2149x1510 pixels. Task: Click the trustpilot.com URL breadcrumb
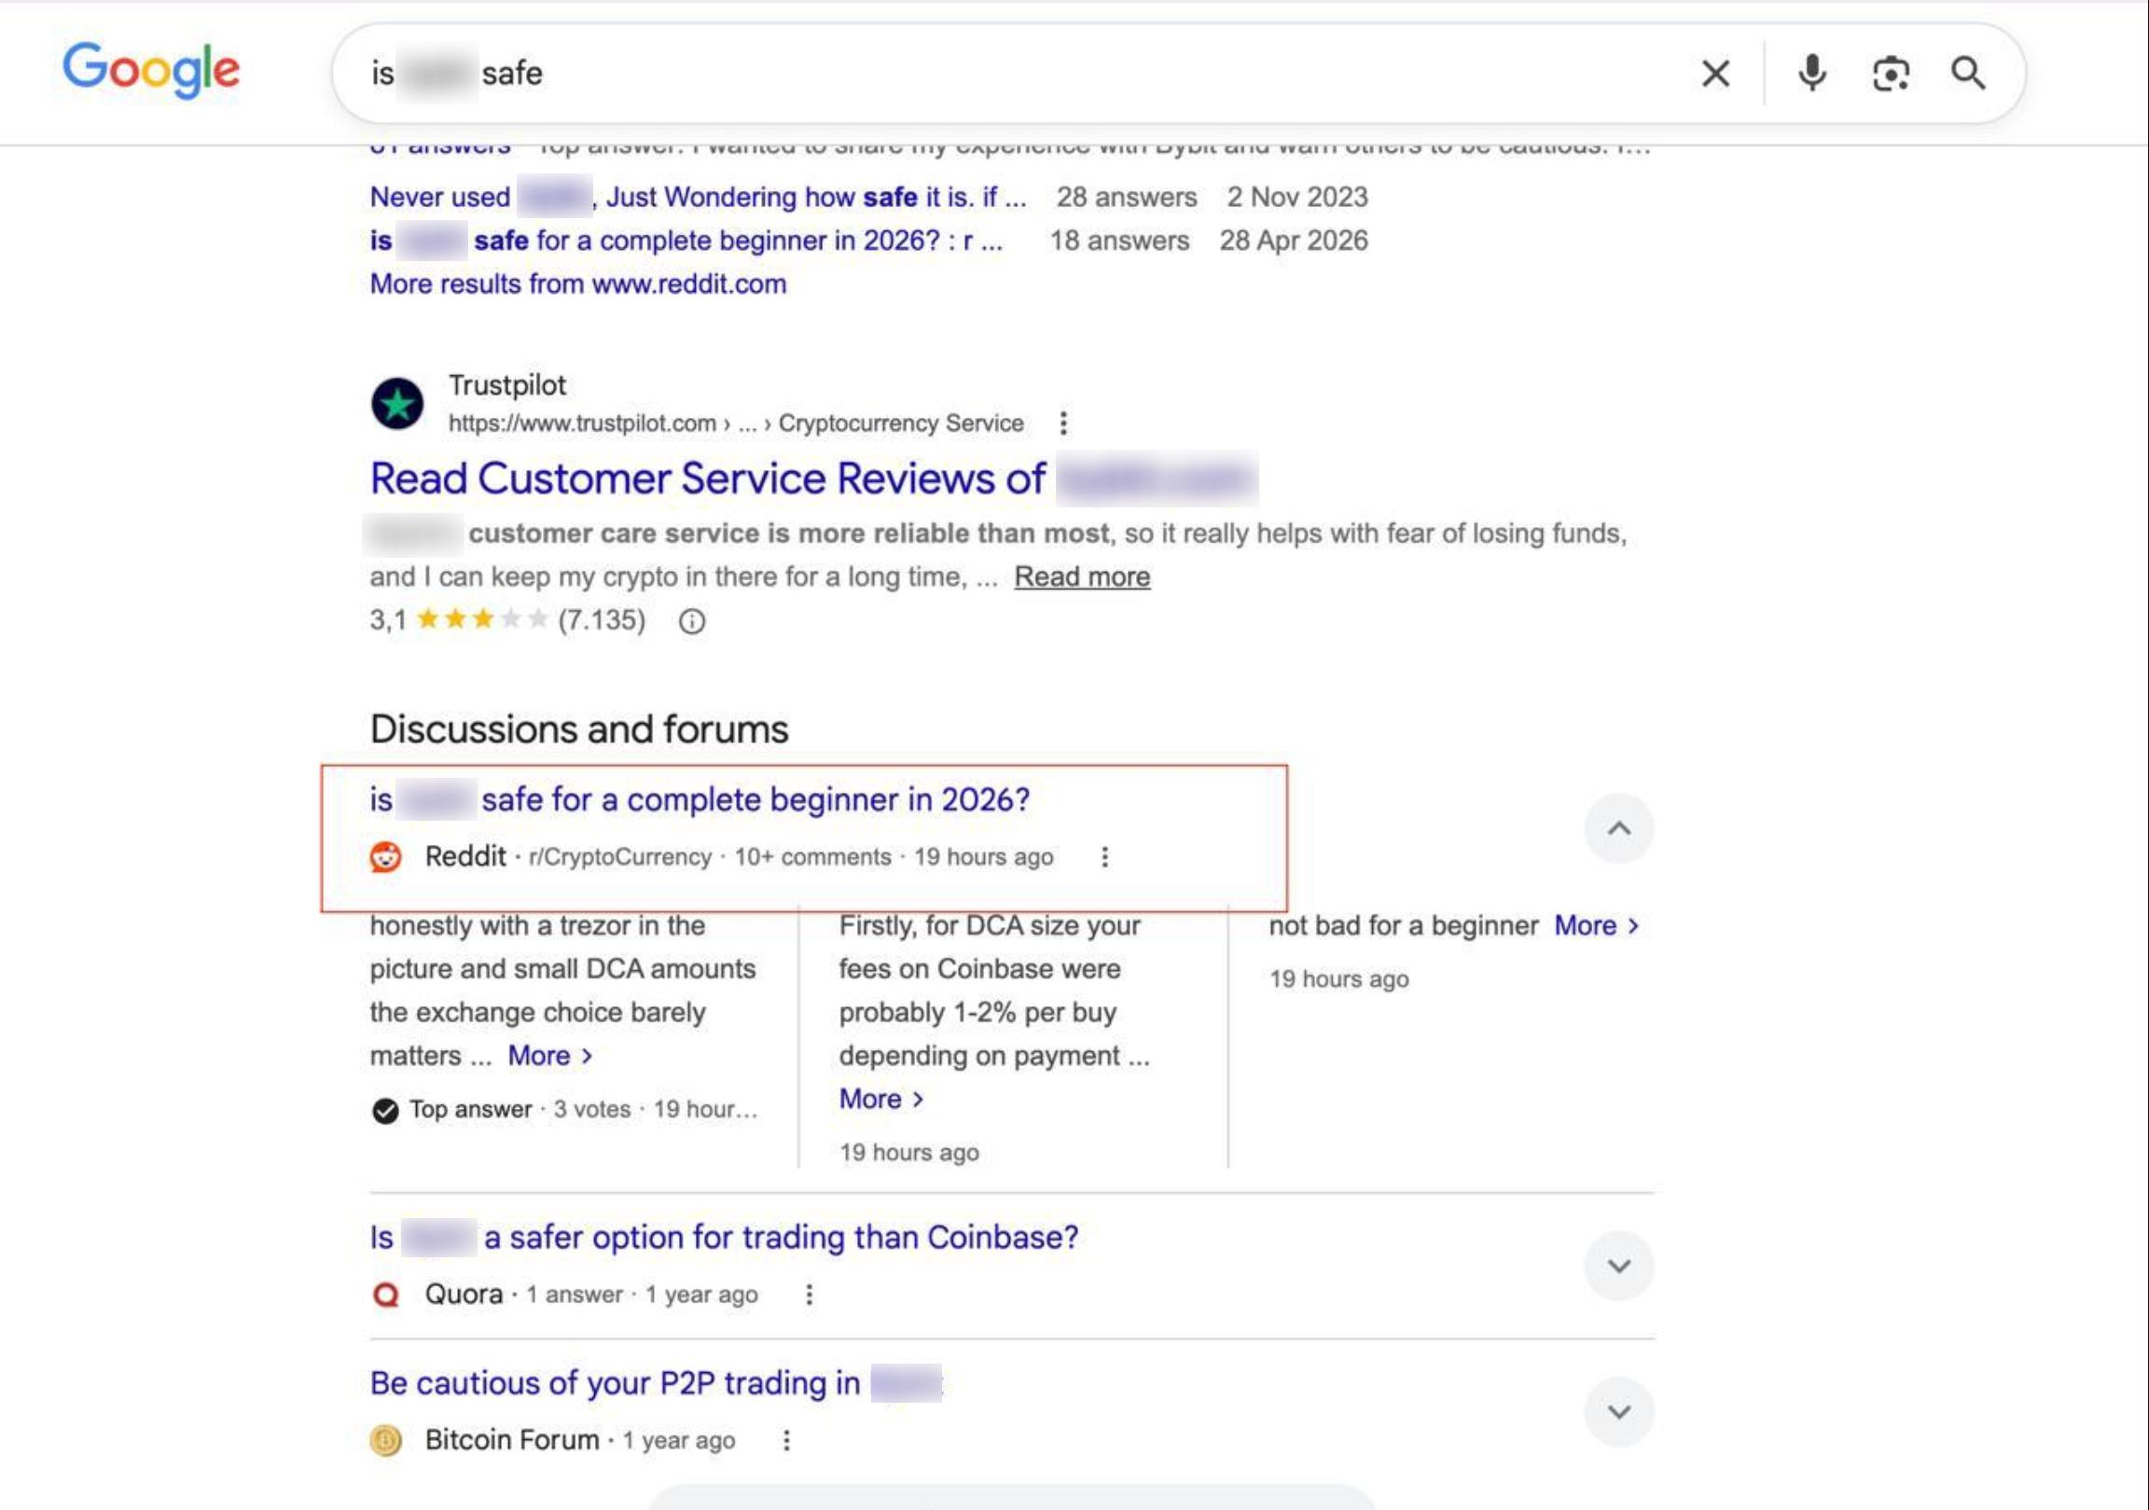point(736,423)
